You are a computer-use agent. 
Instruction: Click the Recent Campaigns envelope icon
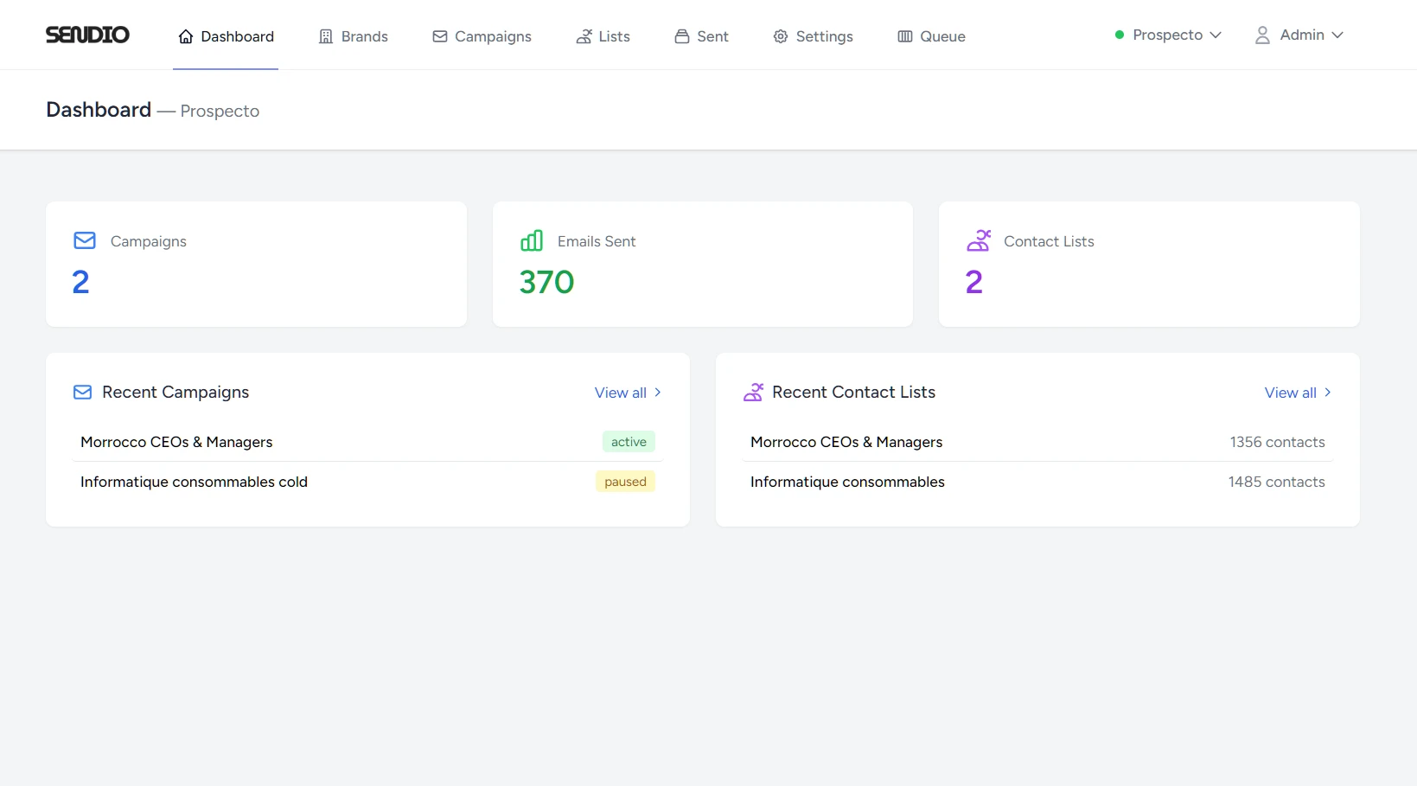pos(83,393)
